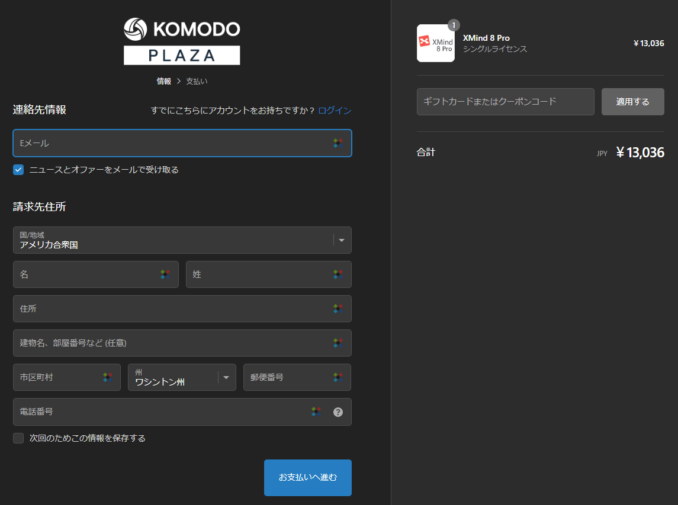The width and height of the screenshot is (678, 505).
Task: Click the 支払い breadcrumb step
Action: [197, 81]
